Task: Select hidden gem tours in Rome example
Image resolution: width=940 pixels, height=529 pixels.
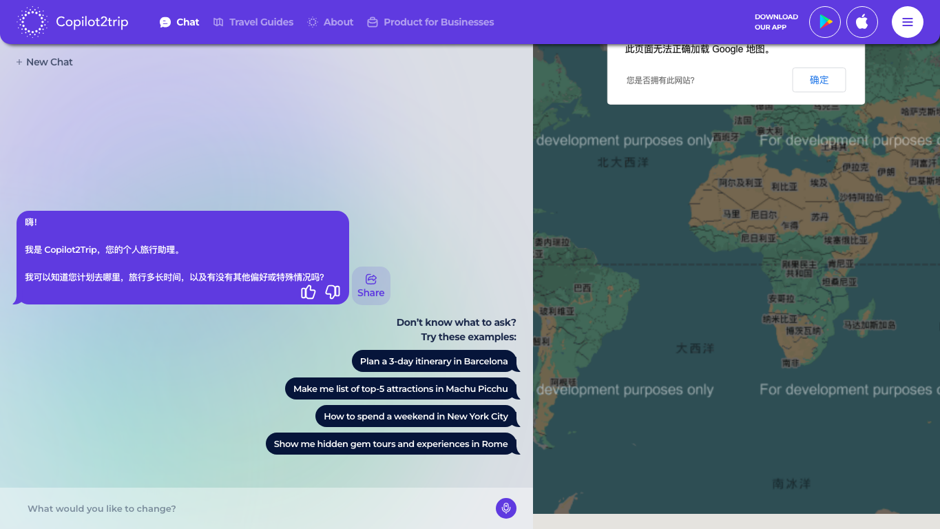Action: tap(391, 444)
